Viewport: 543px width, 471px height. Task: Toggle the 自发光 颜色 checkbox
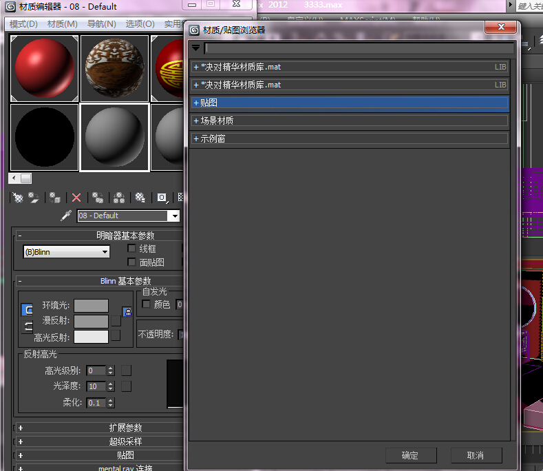click(146, 304)
